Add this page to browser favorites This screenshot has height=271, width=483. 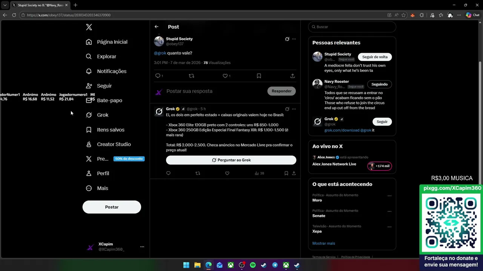pos(403,15)
